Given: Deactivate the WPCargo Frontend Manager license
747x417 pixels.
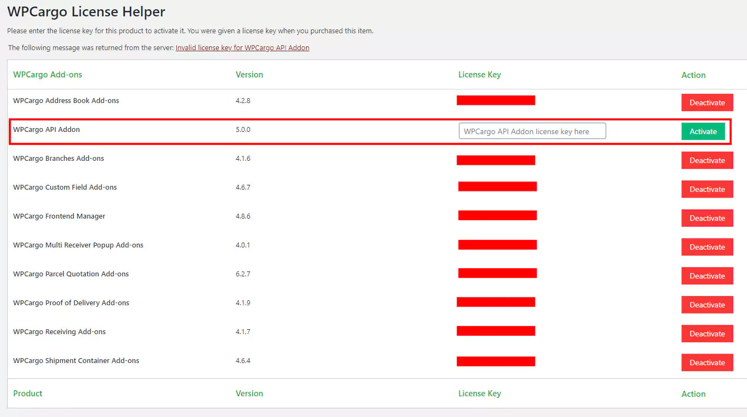Looking at the screenshot, I should (707, 218).
